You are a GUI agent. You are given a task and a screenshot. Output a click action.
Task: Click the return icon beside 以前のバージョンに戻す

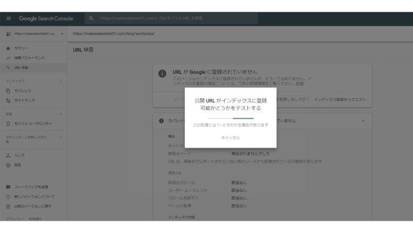pyautogui.click(x=8, y=206)
